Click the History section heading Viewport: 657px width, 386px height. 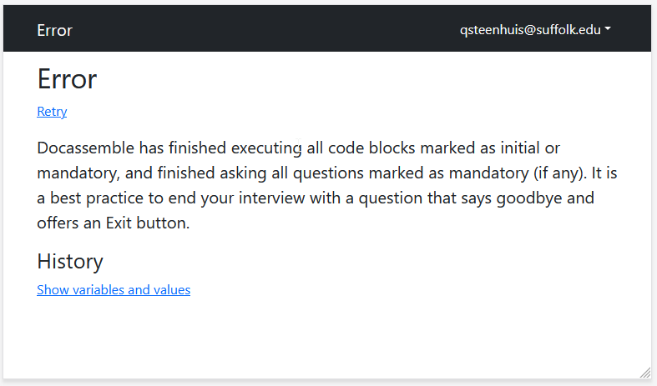(x=70, y=262)
